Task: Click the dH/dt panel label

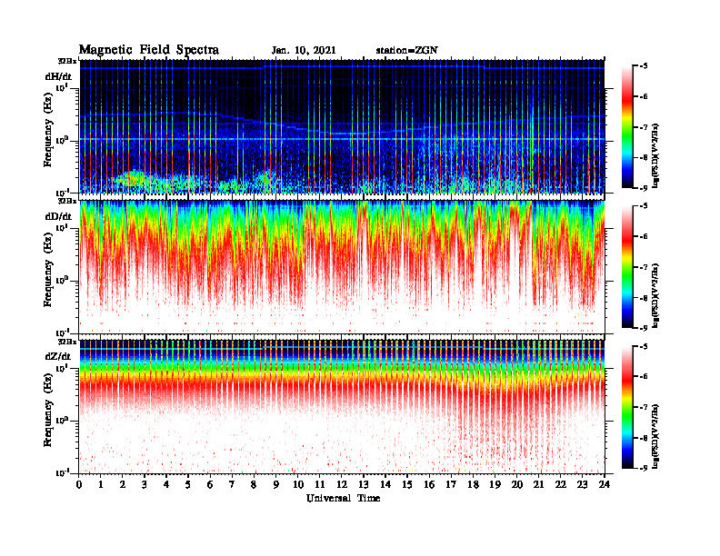Action: 58,76
